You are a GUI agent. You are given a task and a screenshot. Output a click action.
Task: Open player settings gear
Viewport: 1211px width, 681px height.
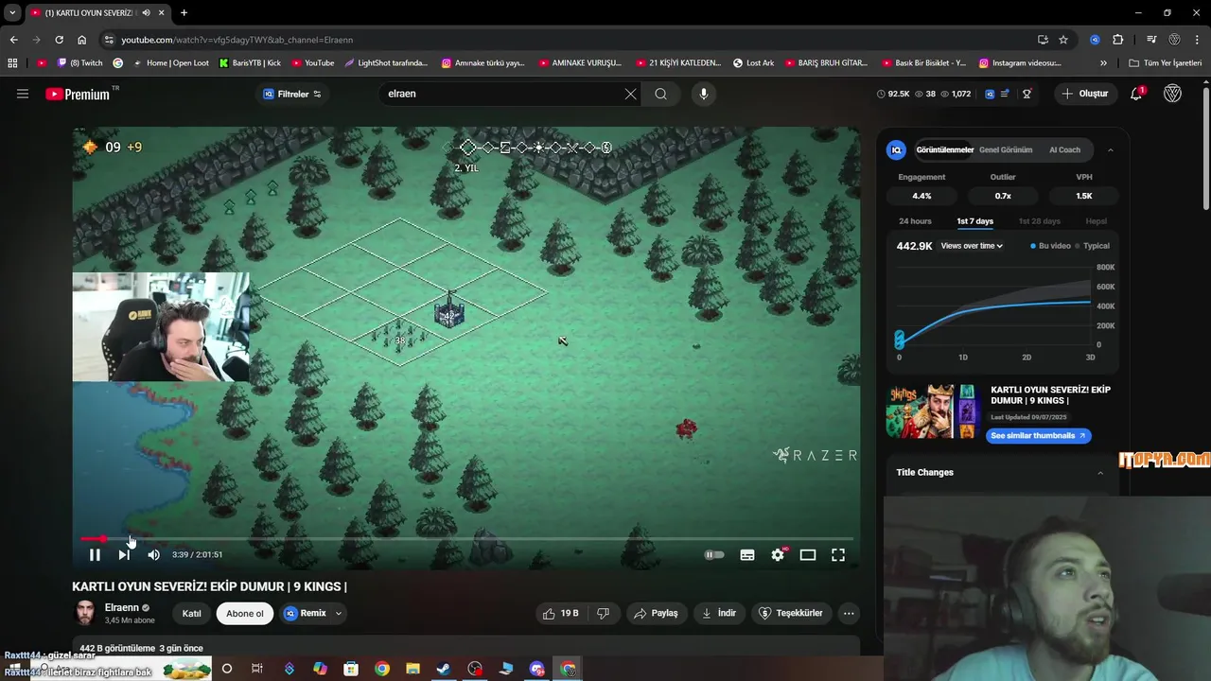coord(778,555)
